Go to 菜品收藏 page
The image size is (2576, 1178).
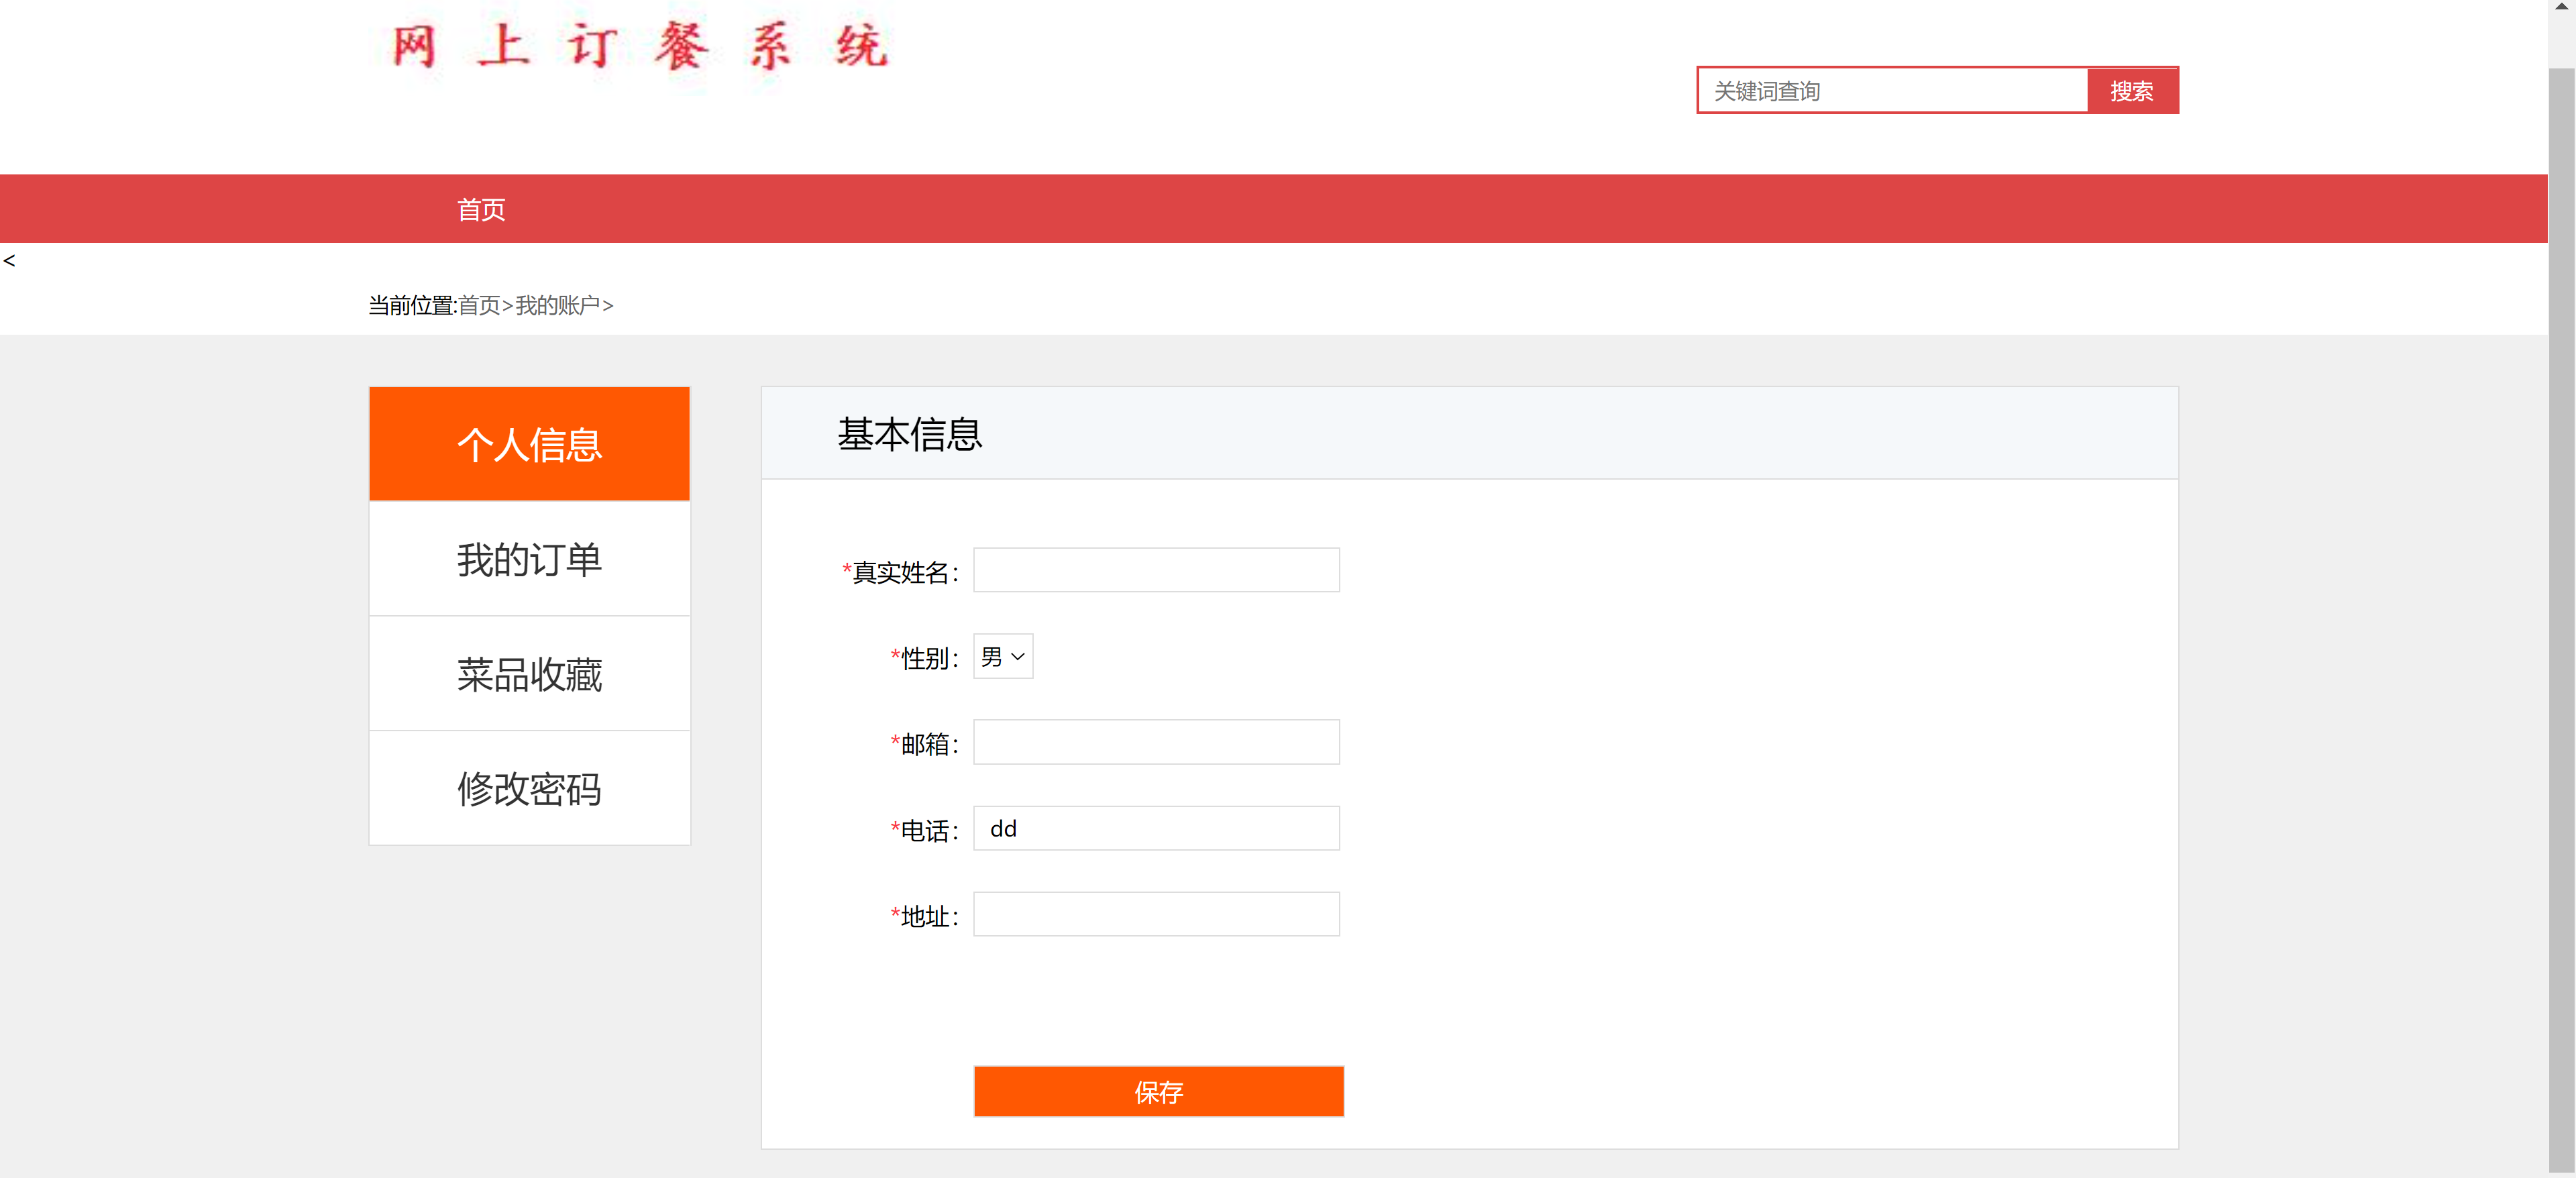[x=529, y=674]
